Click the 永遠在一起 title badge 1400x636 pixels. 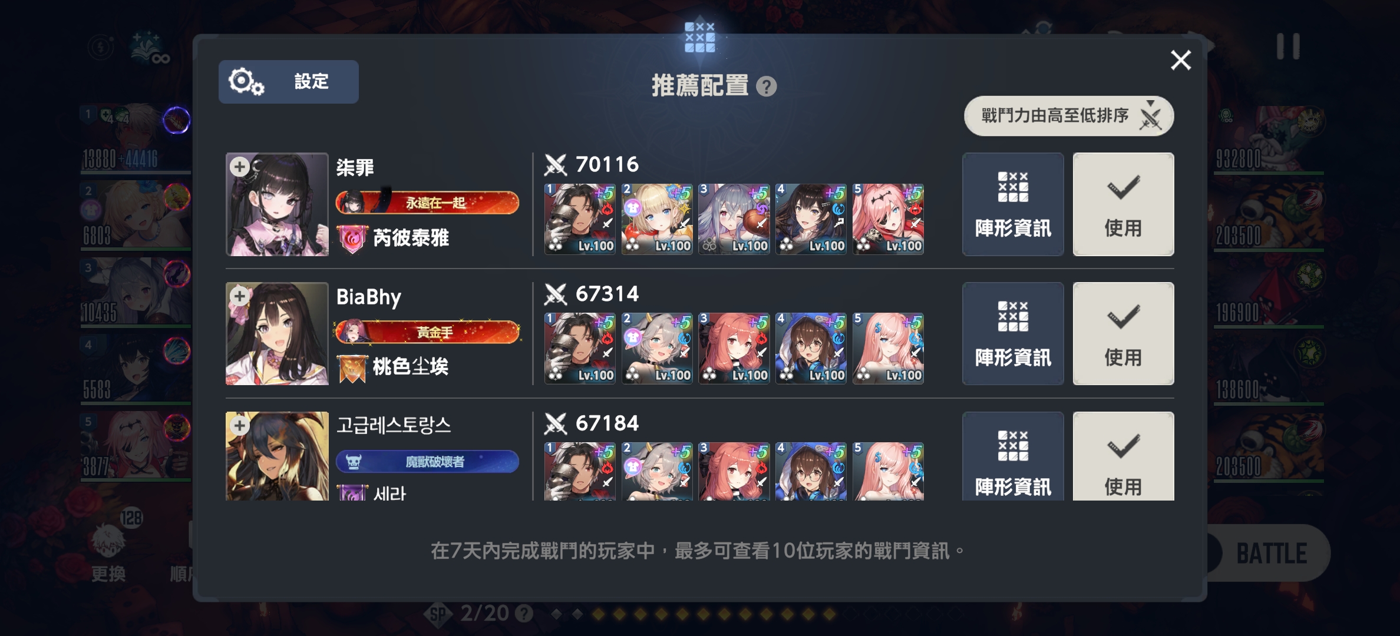click(x=427, y=203)
